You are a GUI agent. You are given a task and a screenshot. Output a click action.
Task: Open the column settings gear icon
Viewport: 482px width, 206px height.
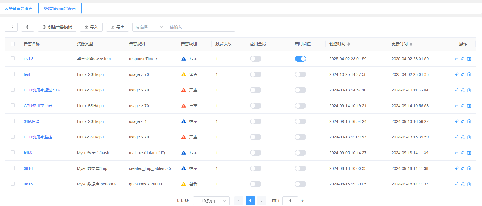[28, 27]
